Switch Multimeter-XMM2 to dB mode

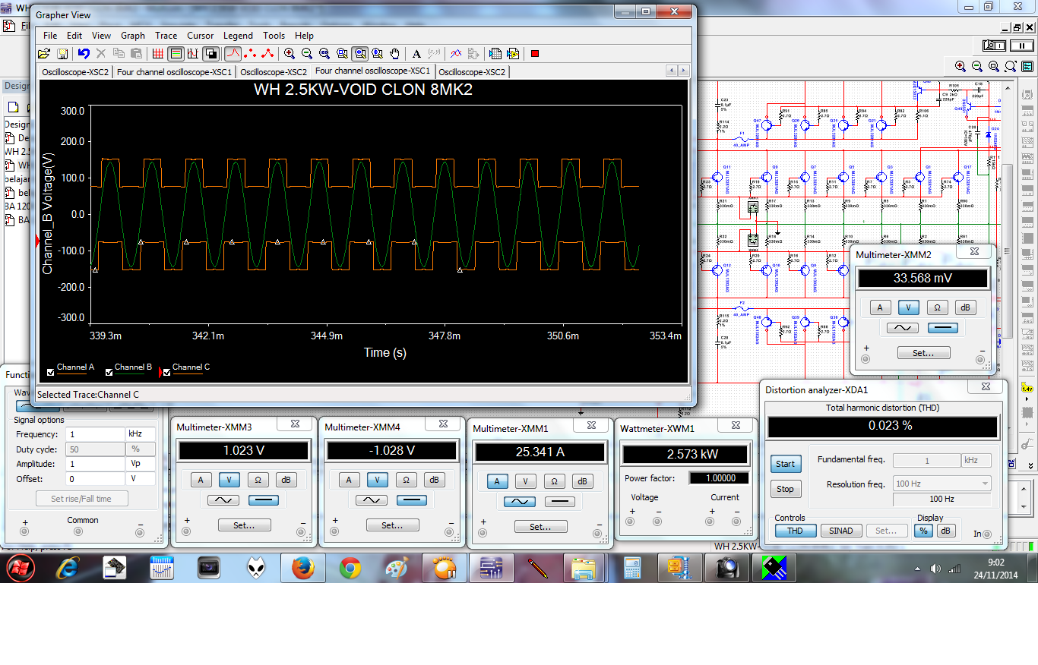(x=965, y=307)
